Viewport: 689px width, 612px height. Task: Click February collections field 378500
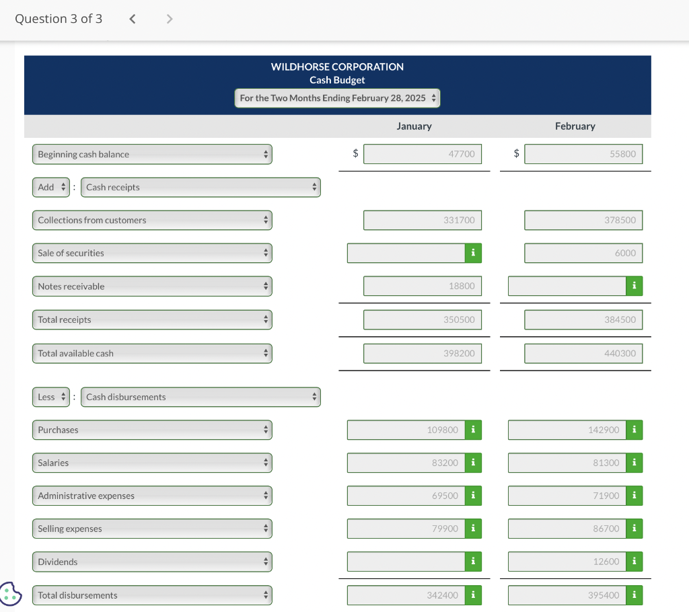[583, 220]
